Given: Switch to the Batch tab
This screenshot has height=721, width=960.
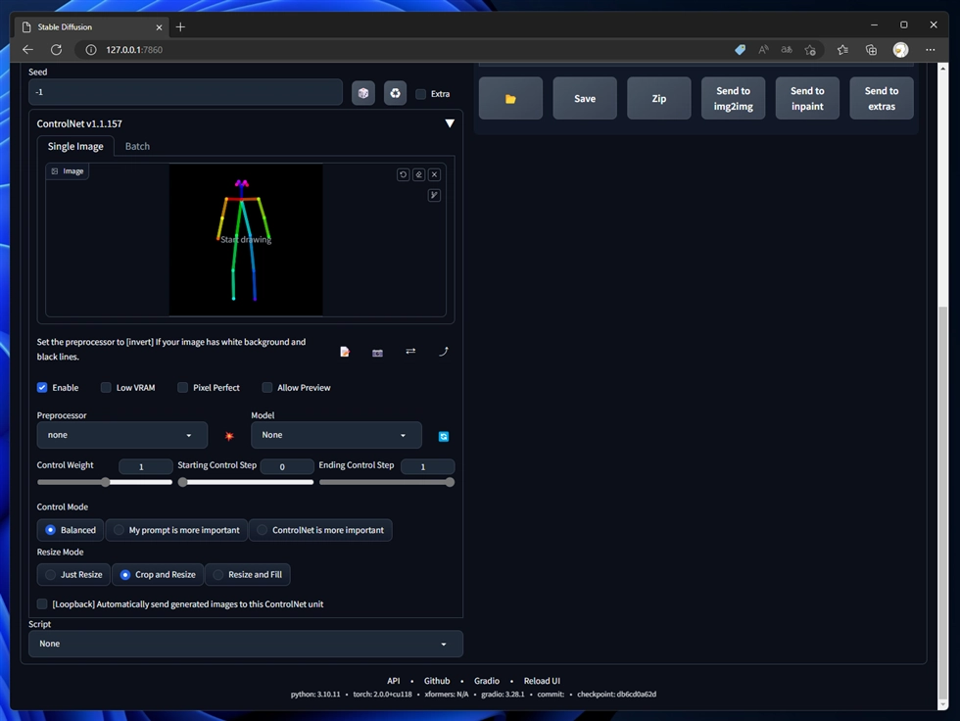Looking at the screenshot, I should 137,146.
